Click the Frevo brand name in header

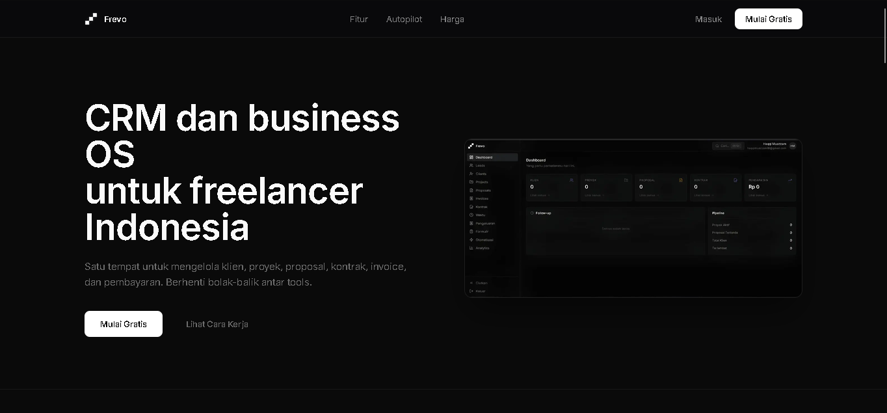tap(115, 19)
